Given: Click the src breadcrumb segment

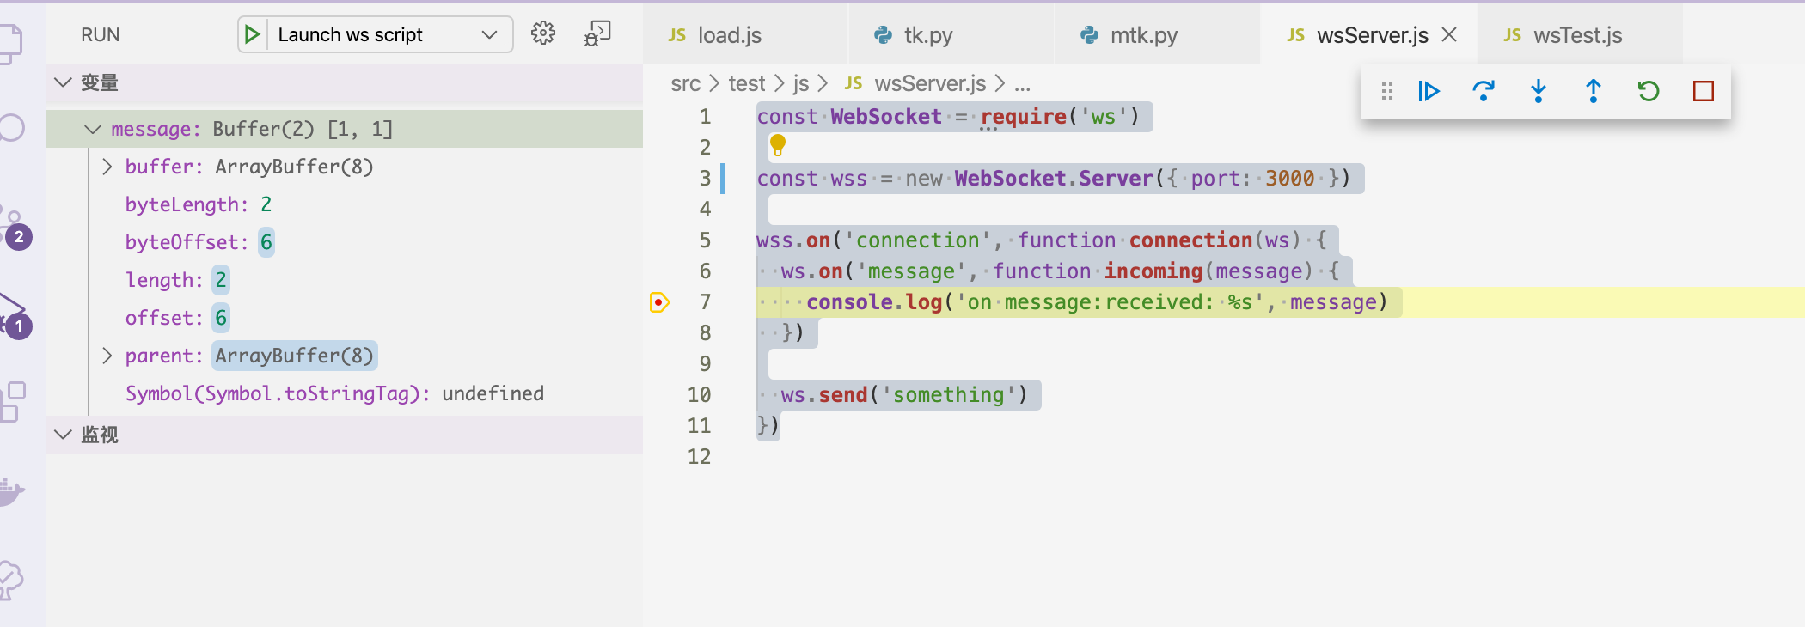Looking at the screenshot, I should [685, 83].
